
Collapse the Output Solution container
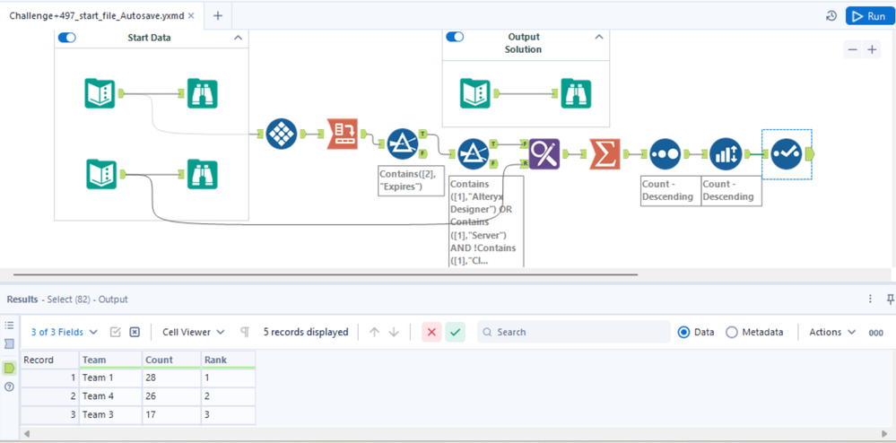599,37
